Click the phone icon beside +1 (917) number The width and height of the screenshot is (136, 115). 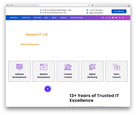[87, 10]
